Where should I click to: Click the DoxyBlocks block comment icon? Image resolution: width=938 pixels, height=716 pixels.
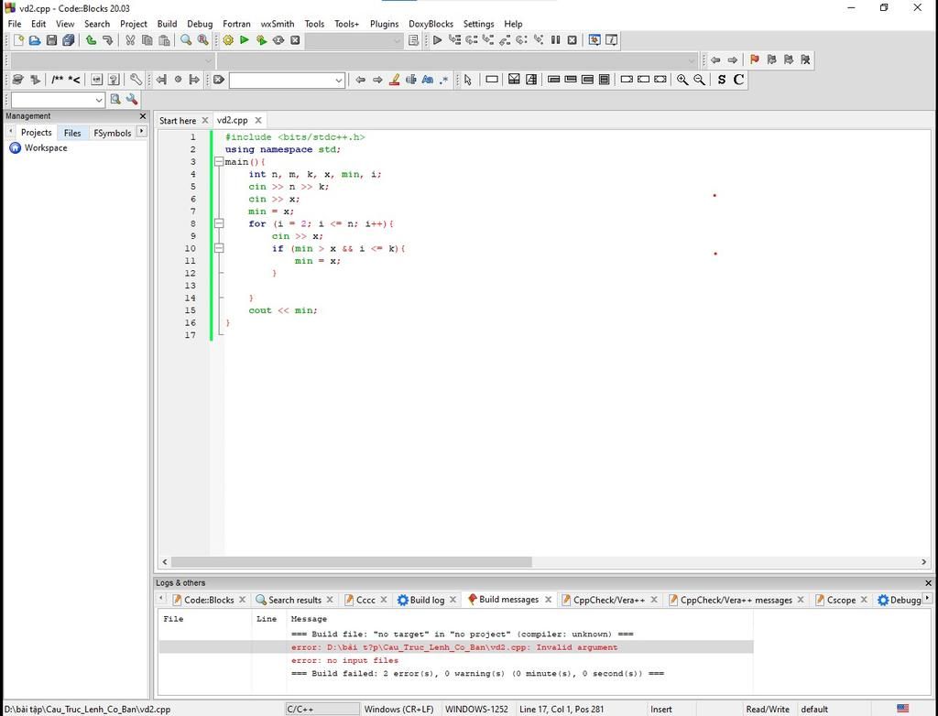point(58,80)
